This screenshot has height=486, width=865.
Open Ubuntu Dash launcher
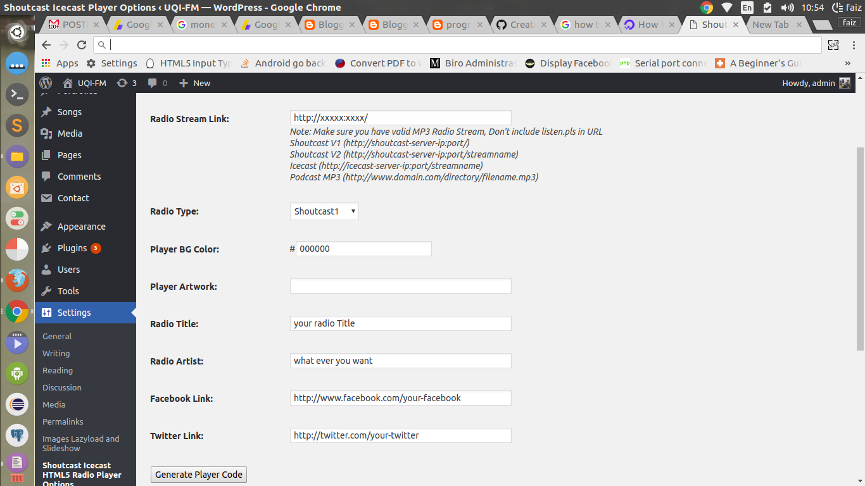click(x=17, y=32)
